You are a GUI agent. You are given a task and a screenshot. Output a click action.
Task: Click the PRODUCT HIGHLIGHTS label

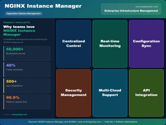17,22
